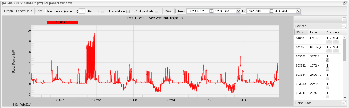Select device row 14165 PMI HQ

tap(318, 49)
